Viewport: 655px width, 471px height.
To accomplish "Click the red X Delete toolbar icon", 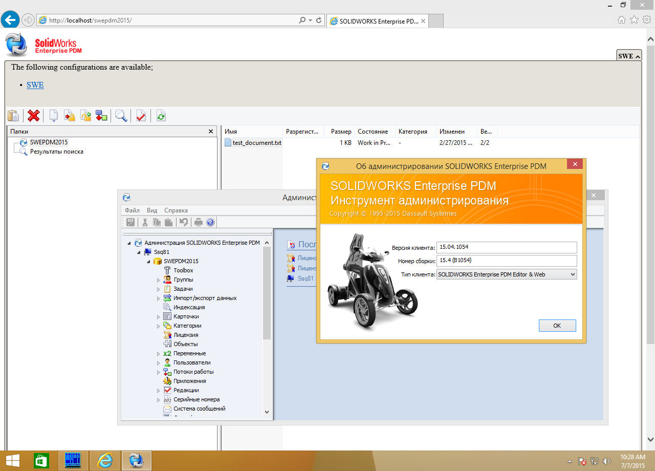I will tap(34, 116).
